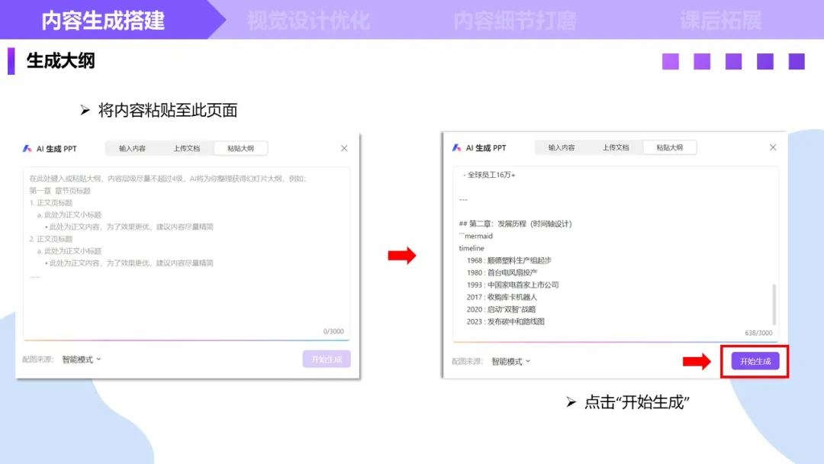Click the purple 开始生成 button in right dialog
This screenshot has height=464, width=824.
(755, 362)
